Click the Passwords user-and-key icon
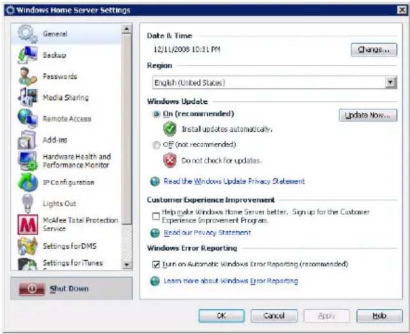 point(28,76)
